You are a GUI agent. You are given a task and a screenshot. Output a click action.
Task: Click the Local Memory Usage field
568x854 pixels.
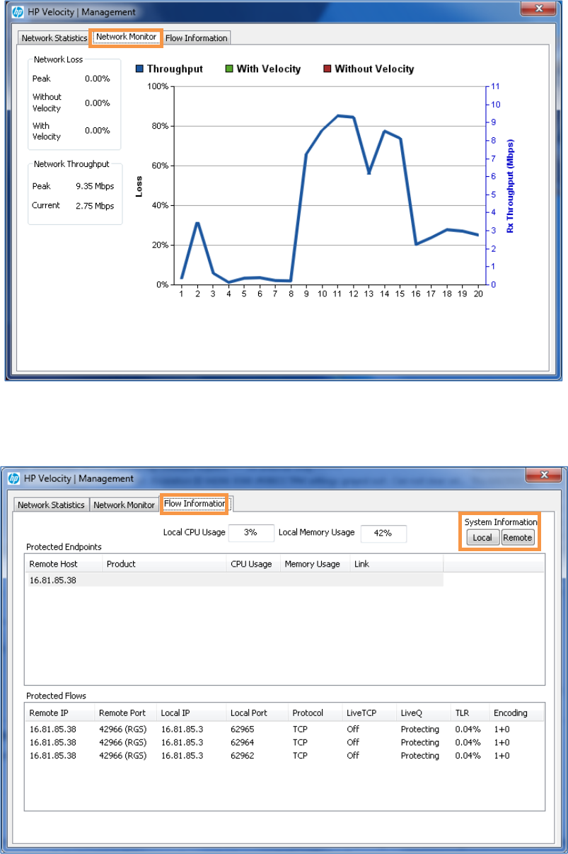tap(383, 533)
